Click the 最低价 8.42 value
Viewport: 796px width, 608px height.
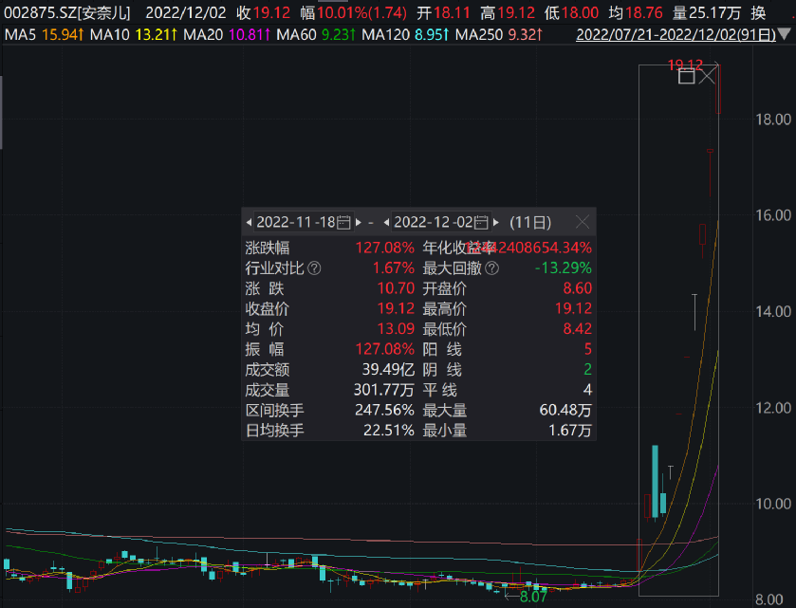point(577,329)
